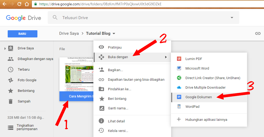Expand the Drive Saya tree arrow
Viewport: 264px width, 137px height.
[5, 49]
